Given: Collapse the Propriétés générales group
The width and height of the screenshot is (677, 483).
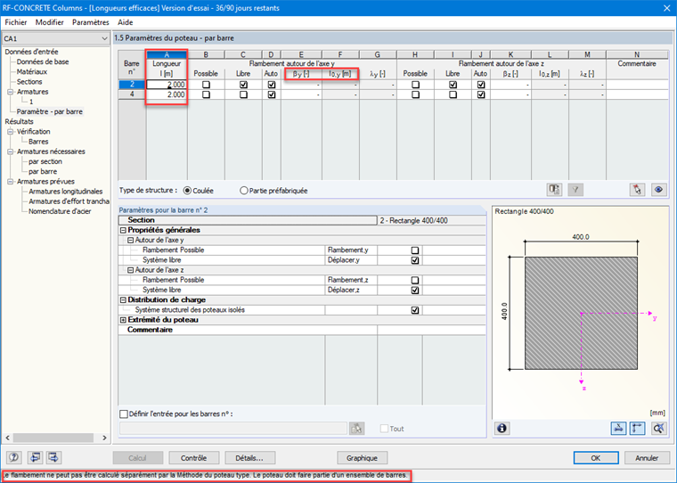Looking at the screenshot, I should (123, 230).
